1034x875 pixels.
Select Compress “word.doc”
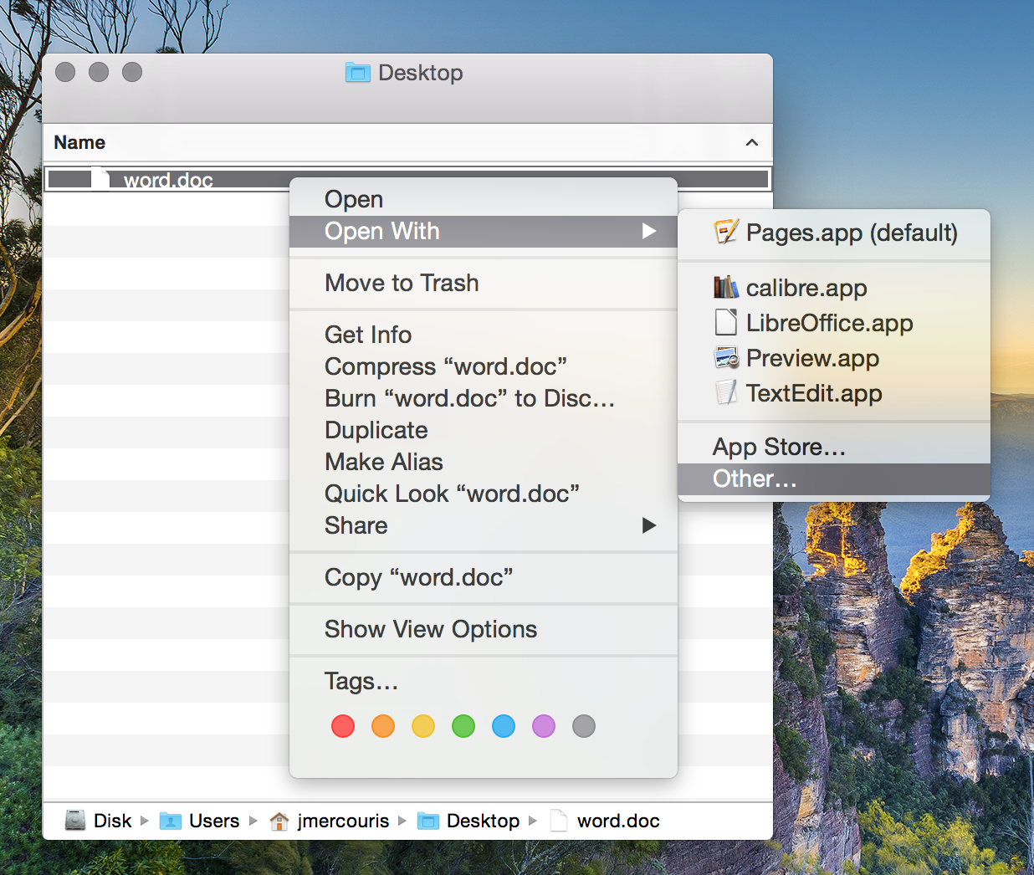click(x=483, y=366)
